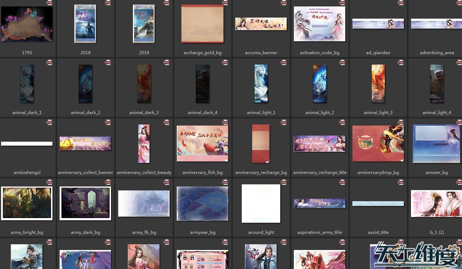Click the accharge_gold_bg thumbnail
462x269 pixels.
203,24
